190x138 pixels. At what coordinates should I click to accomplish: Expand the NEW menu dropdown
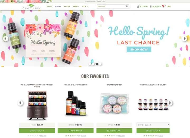(85, 7)
